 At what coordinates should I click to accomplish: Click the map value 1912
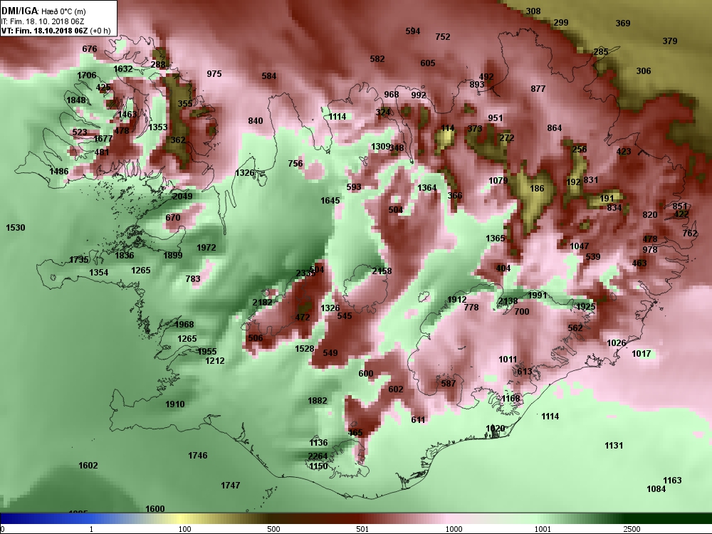[457, 300]
